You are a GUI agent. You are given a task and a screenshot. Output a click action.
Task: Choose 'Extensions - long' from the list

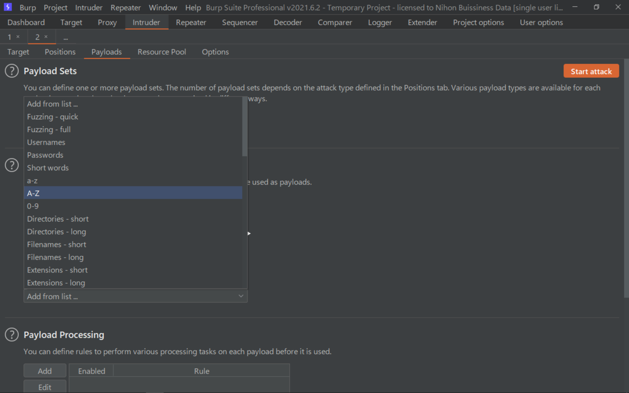(x=133, y=282)
